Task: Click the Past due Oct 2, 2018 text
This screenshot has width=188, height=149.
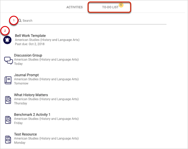Action: [x=30, y=44]
